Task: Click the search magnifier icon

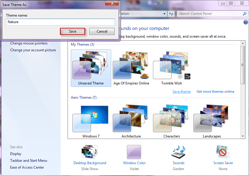Action: click(x=245, y=14)
